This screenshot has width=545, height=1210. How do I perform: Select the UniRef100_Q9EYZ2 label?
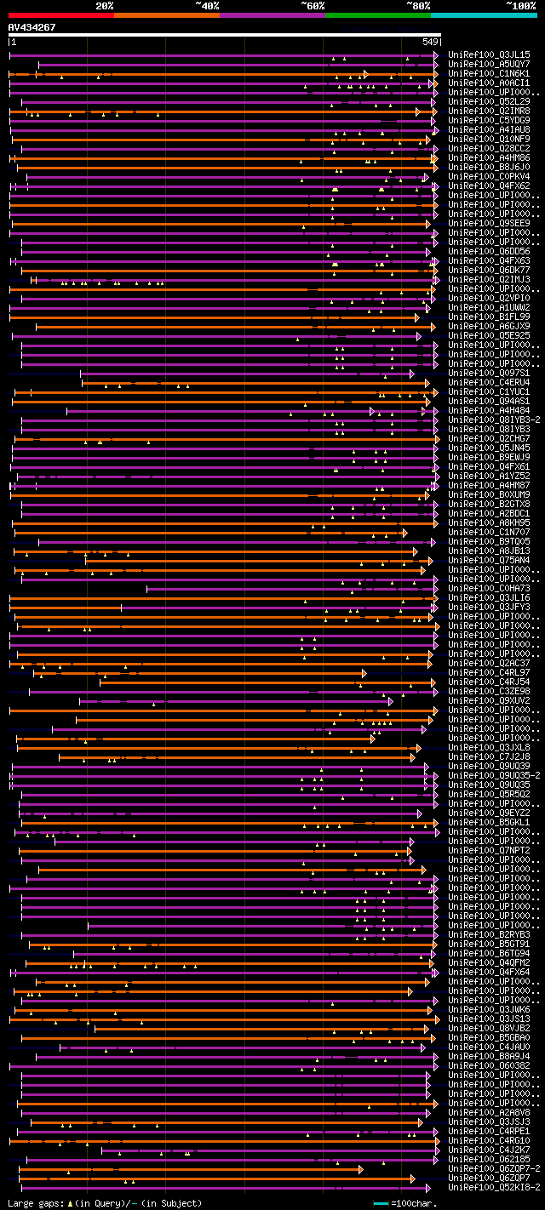(x=489, y=813)
